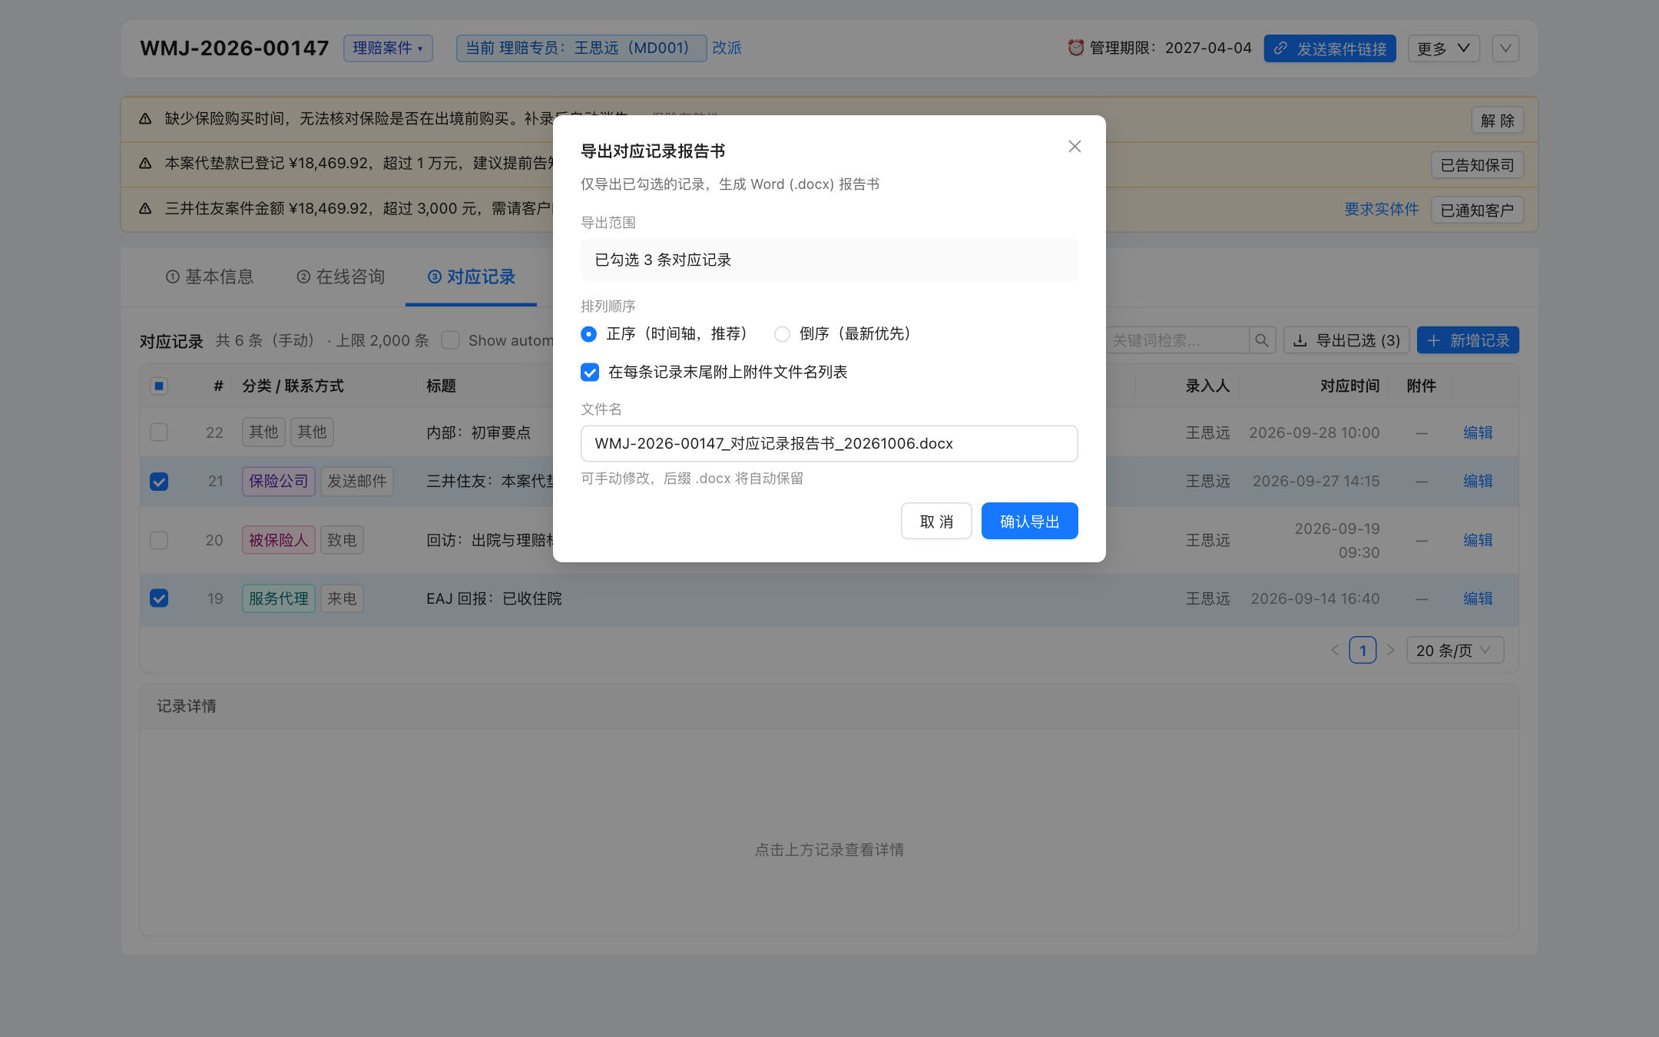Check record 20 checkbox
1659x1037 pixels.
pos(159,540)
